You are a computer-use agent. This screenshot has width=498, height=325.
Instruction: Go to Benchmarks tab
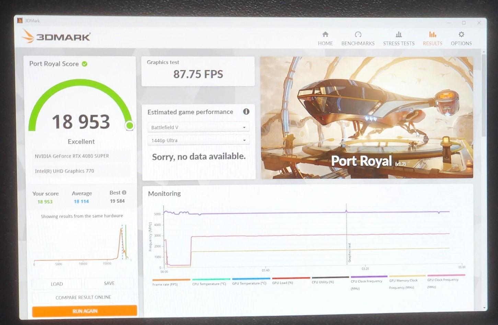coord(358,38)
